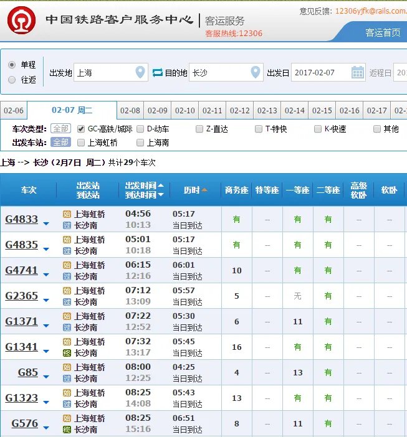Check the Z-直达 checkbox
Viewport: 407px width, 437px height.
pyautogui.click(x=199, y=129)
